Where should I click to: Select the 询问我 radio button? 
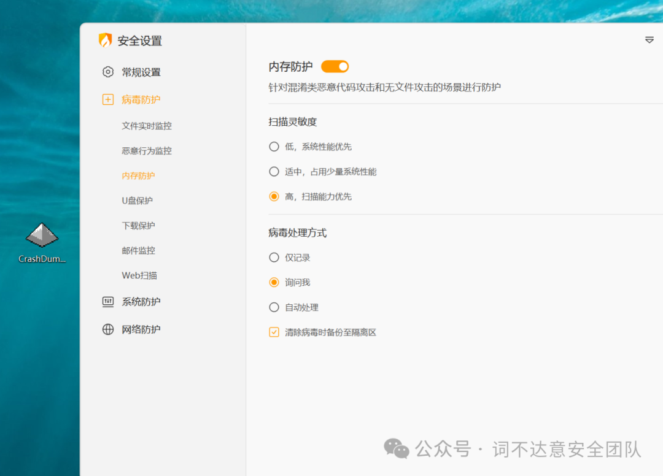274,282
